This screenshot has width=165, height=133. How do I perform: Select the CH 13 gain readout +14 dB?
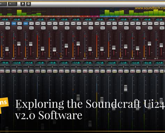coord(112,19)
